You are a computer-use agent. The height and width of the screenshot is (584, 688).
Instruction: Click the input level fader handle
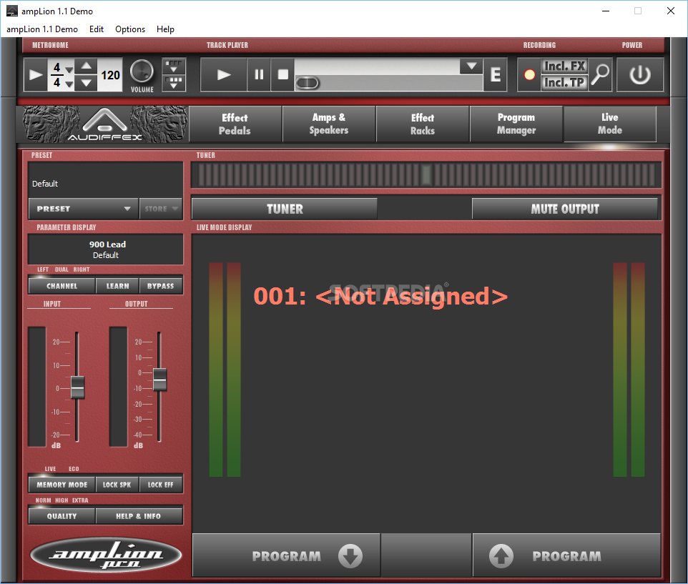coord(78,387)
